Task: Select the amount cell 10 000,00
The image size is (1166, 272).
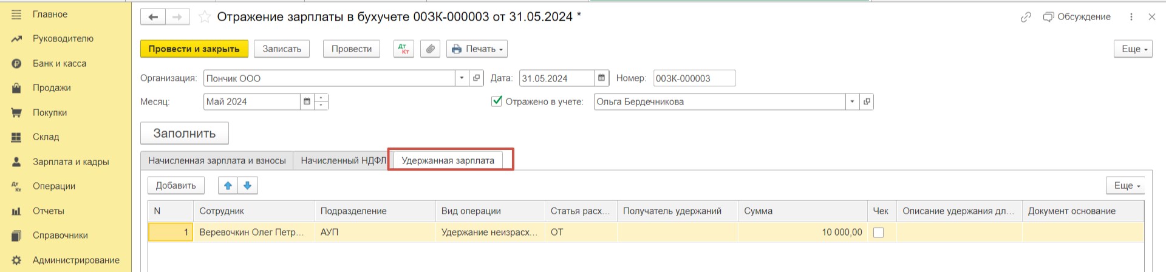Action: [x=802, y=232]
